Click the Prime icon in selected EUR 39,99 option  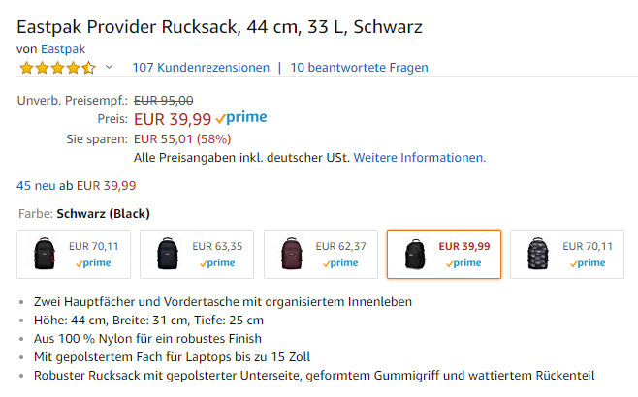pyautogui.click(x=464, y=262)
